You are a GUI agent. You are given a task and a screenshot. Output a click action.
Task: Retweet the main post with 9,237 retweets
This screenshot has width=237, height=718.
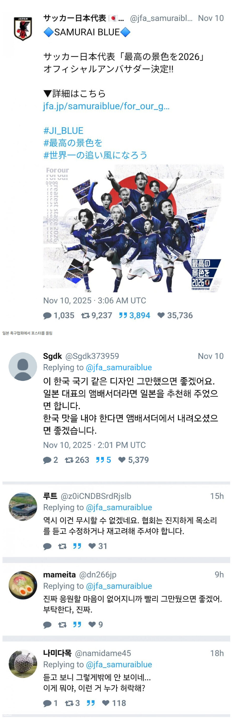click(96, 315)
